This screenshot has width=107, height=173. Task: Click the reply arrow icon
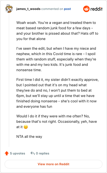(33, 153)
